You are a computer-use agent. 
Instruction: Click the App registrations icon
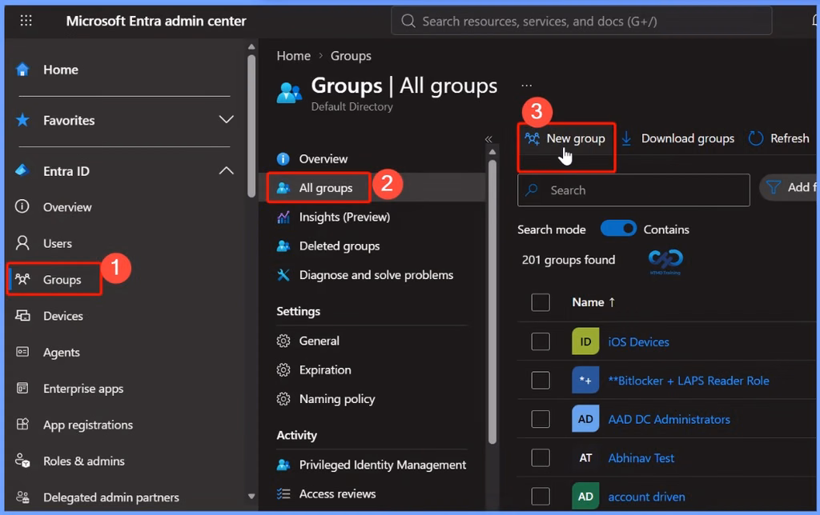pos(22,424)
